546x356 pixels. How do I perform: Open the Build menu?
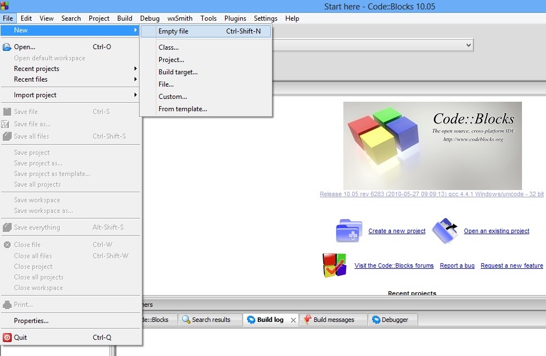124,18
